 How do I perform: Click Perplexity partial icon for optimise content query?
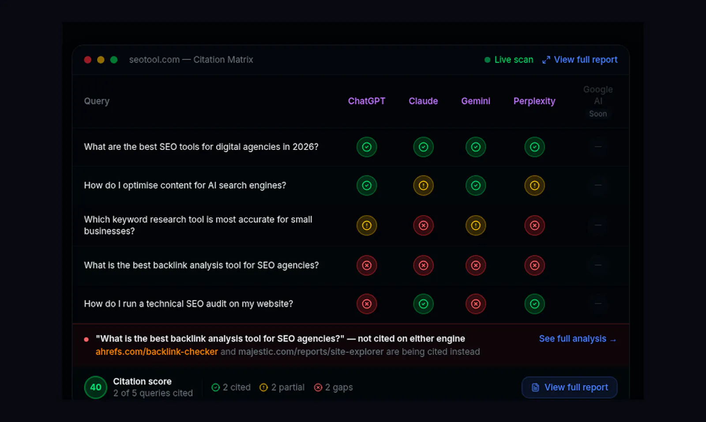534,186
